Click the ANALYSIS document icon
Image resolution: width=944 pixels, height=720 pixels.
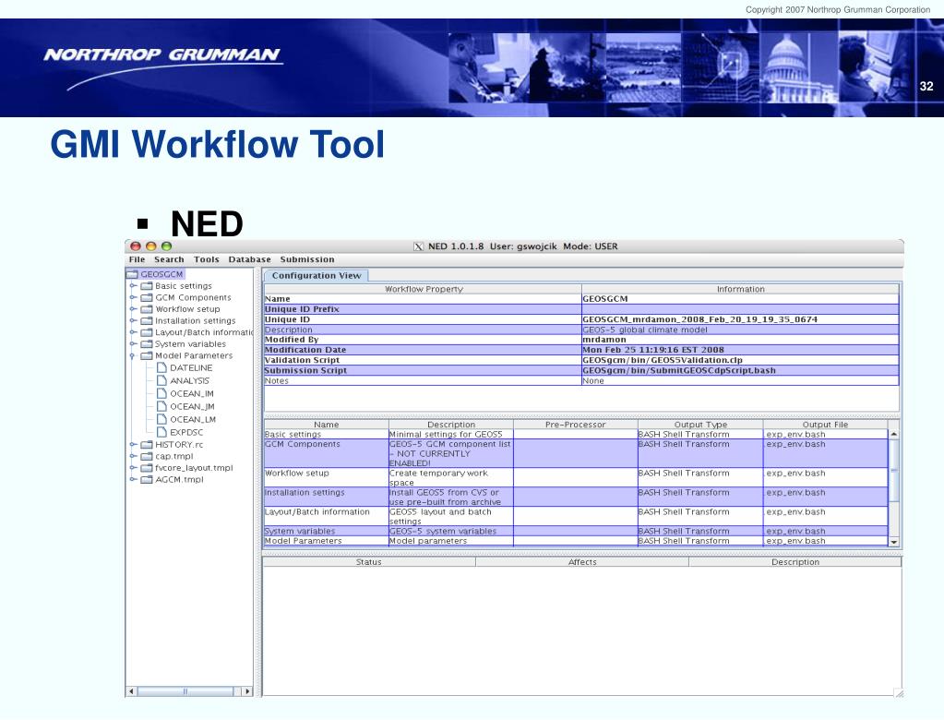pos(161,380)
